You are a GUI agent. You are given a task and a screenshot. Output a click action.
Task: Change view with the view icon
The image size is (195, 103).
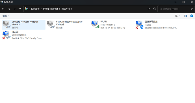[176, 16]
